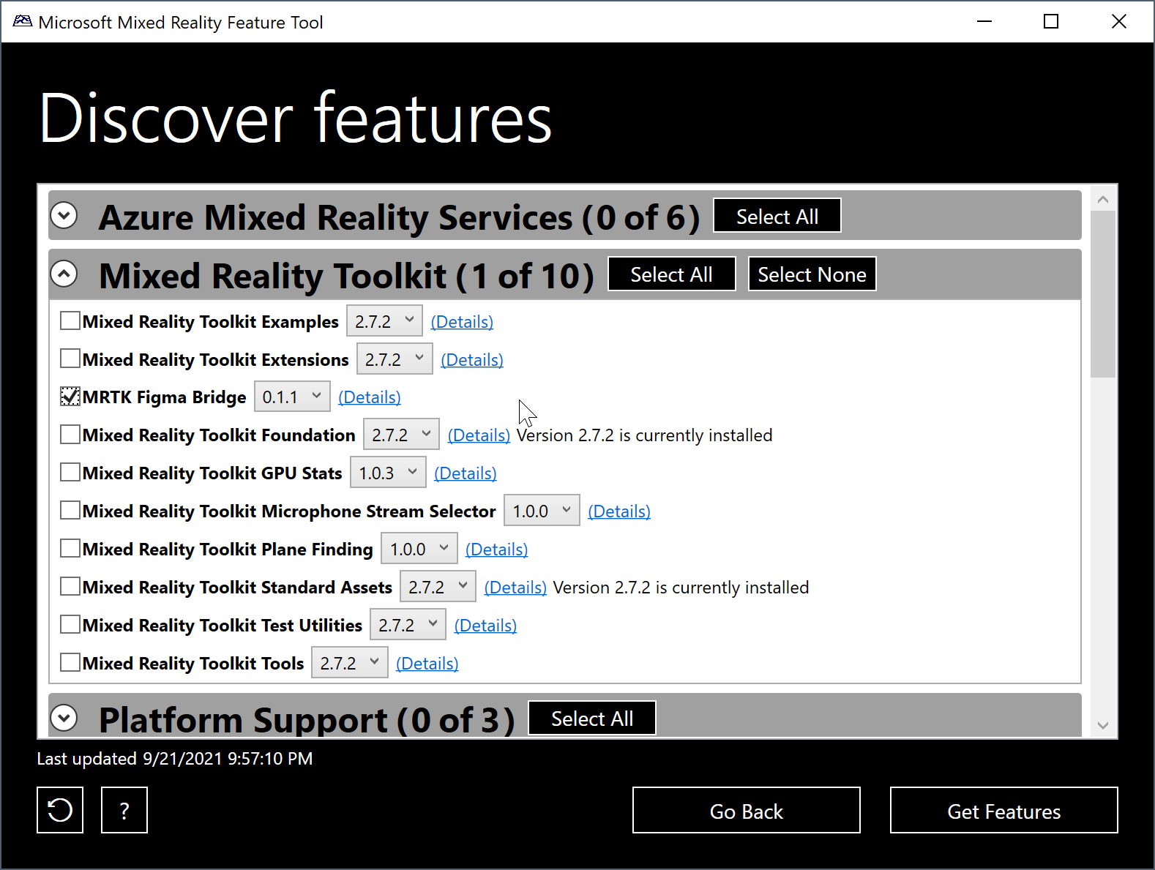The image size is (1155, 870).
Task: Click the Go Back button
Action: [x=746, y=810]
